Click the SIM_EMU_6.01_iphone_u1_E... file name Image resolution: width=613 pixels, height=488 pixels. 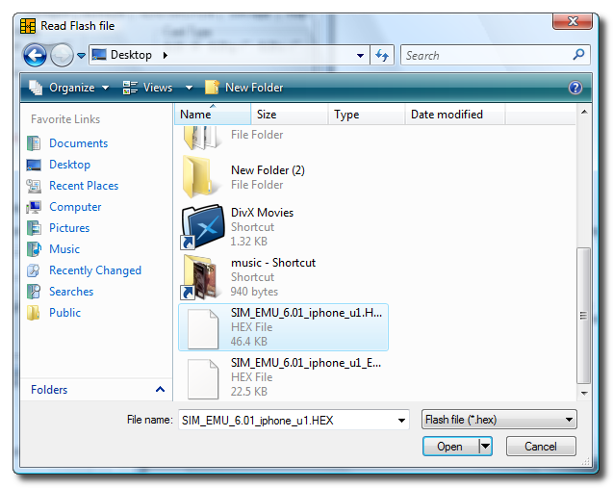(306, 363)
